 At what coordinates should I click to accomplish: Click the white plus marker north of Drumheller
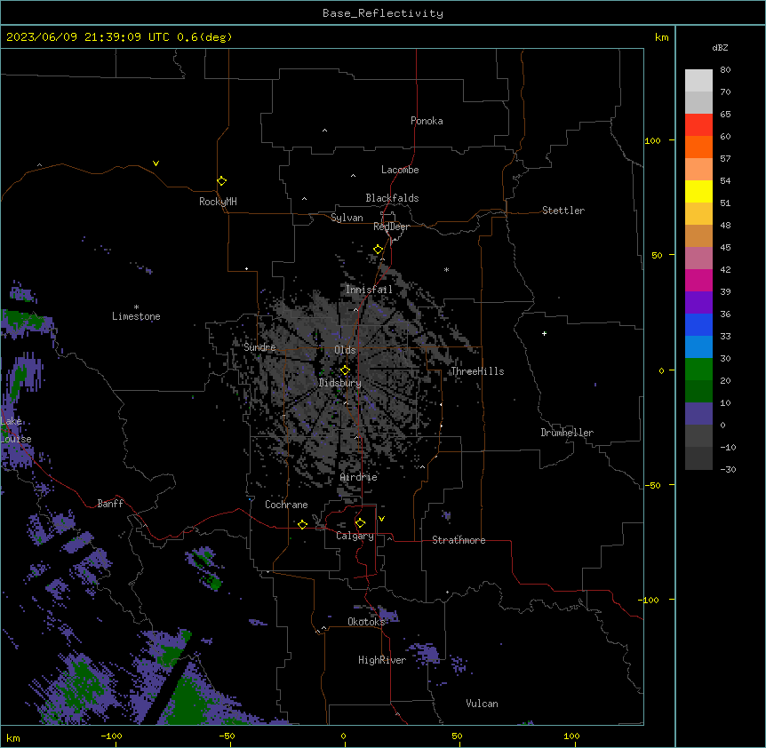coord(544,333)
